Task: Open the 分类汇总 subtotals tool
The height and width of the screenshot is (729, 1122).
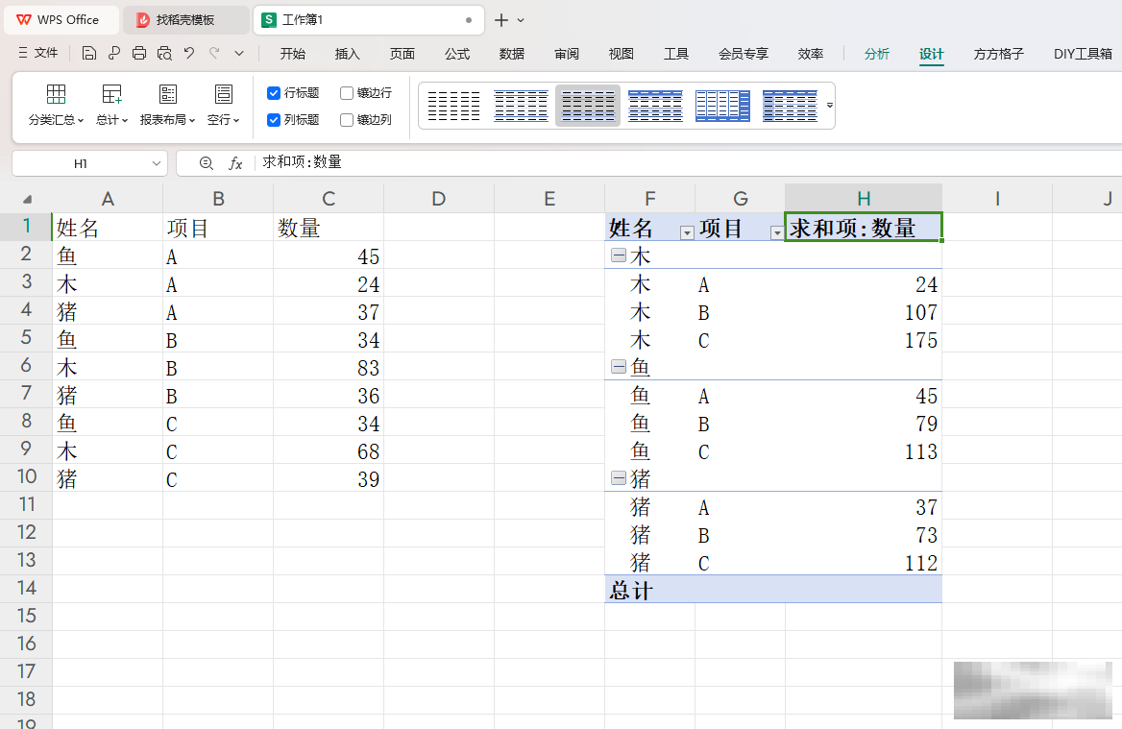Action: coord(56,105)
